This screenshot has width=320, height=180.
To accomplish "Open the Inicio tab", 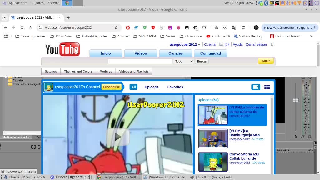I will tap(106, 53).
